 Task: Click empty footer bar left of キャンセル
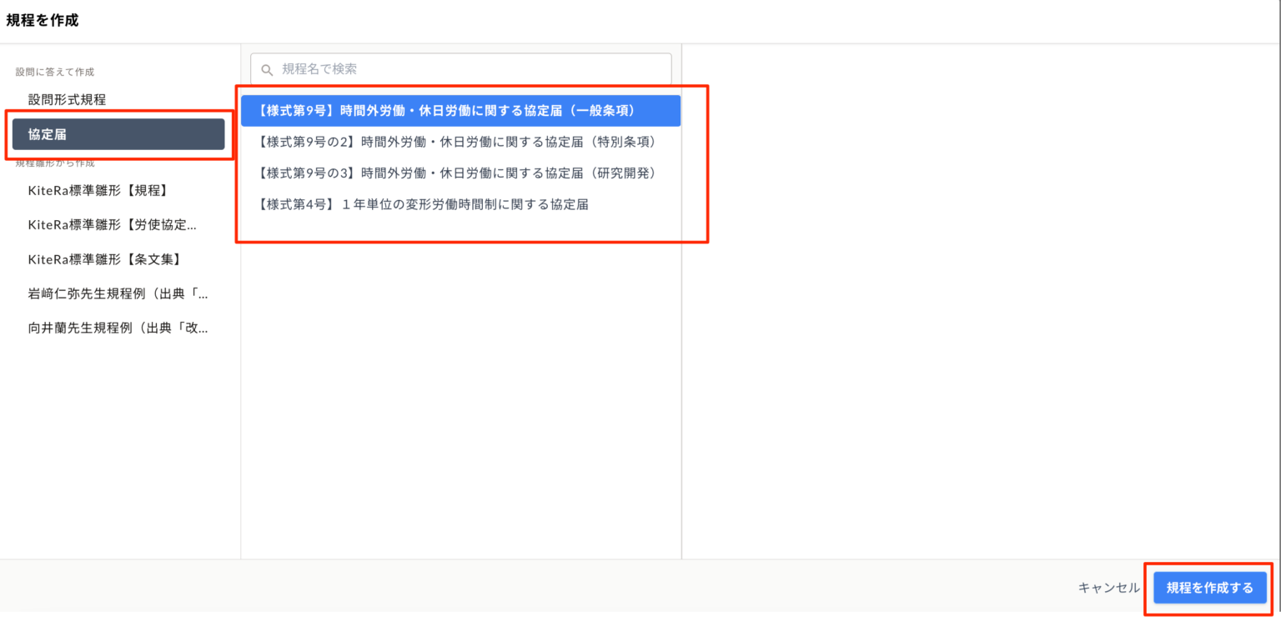coord(534,588)
